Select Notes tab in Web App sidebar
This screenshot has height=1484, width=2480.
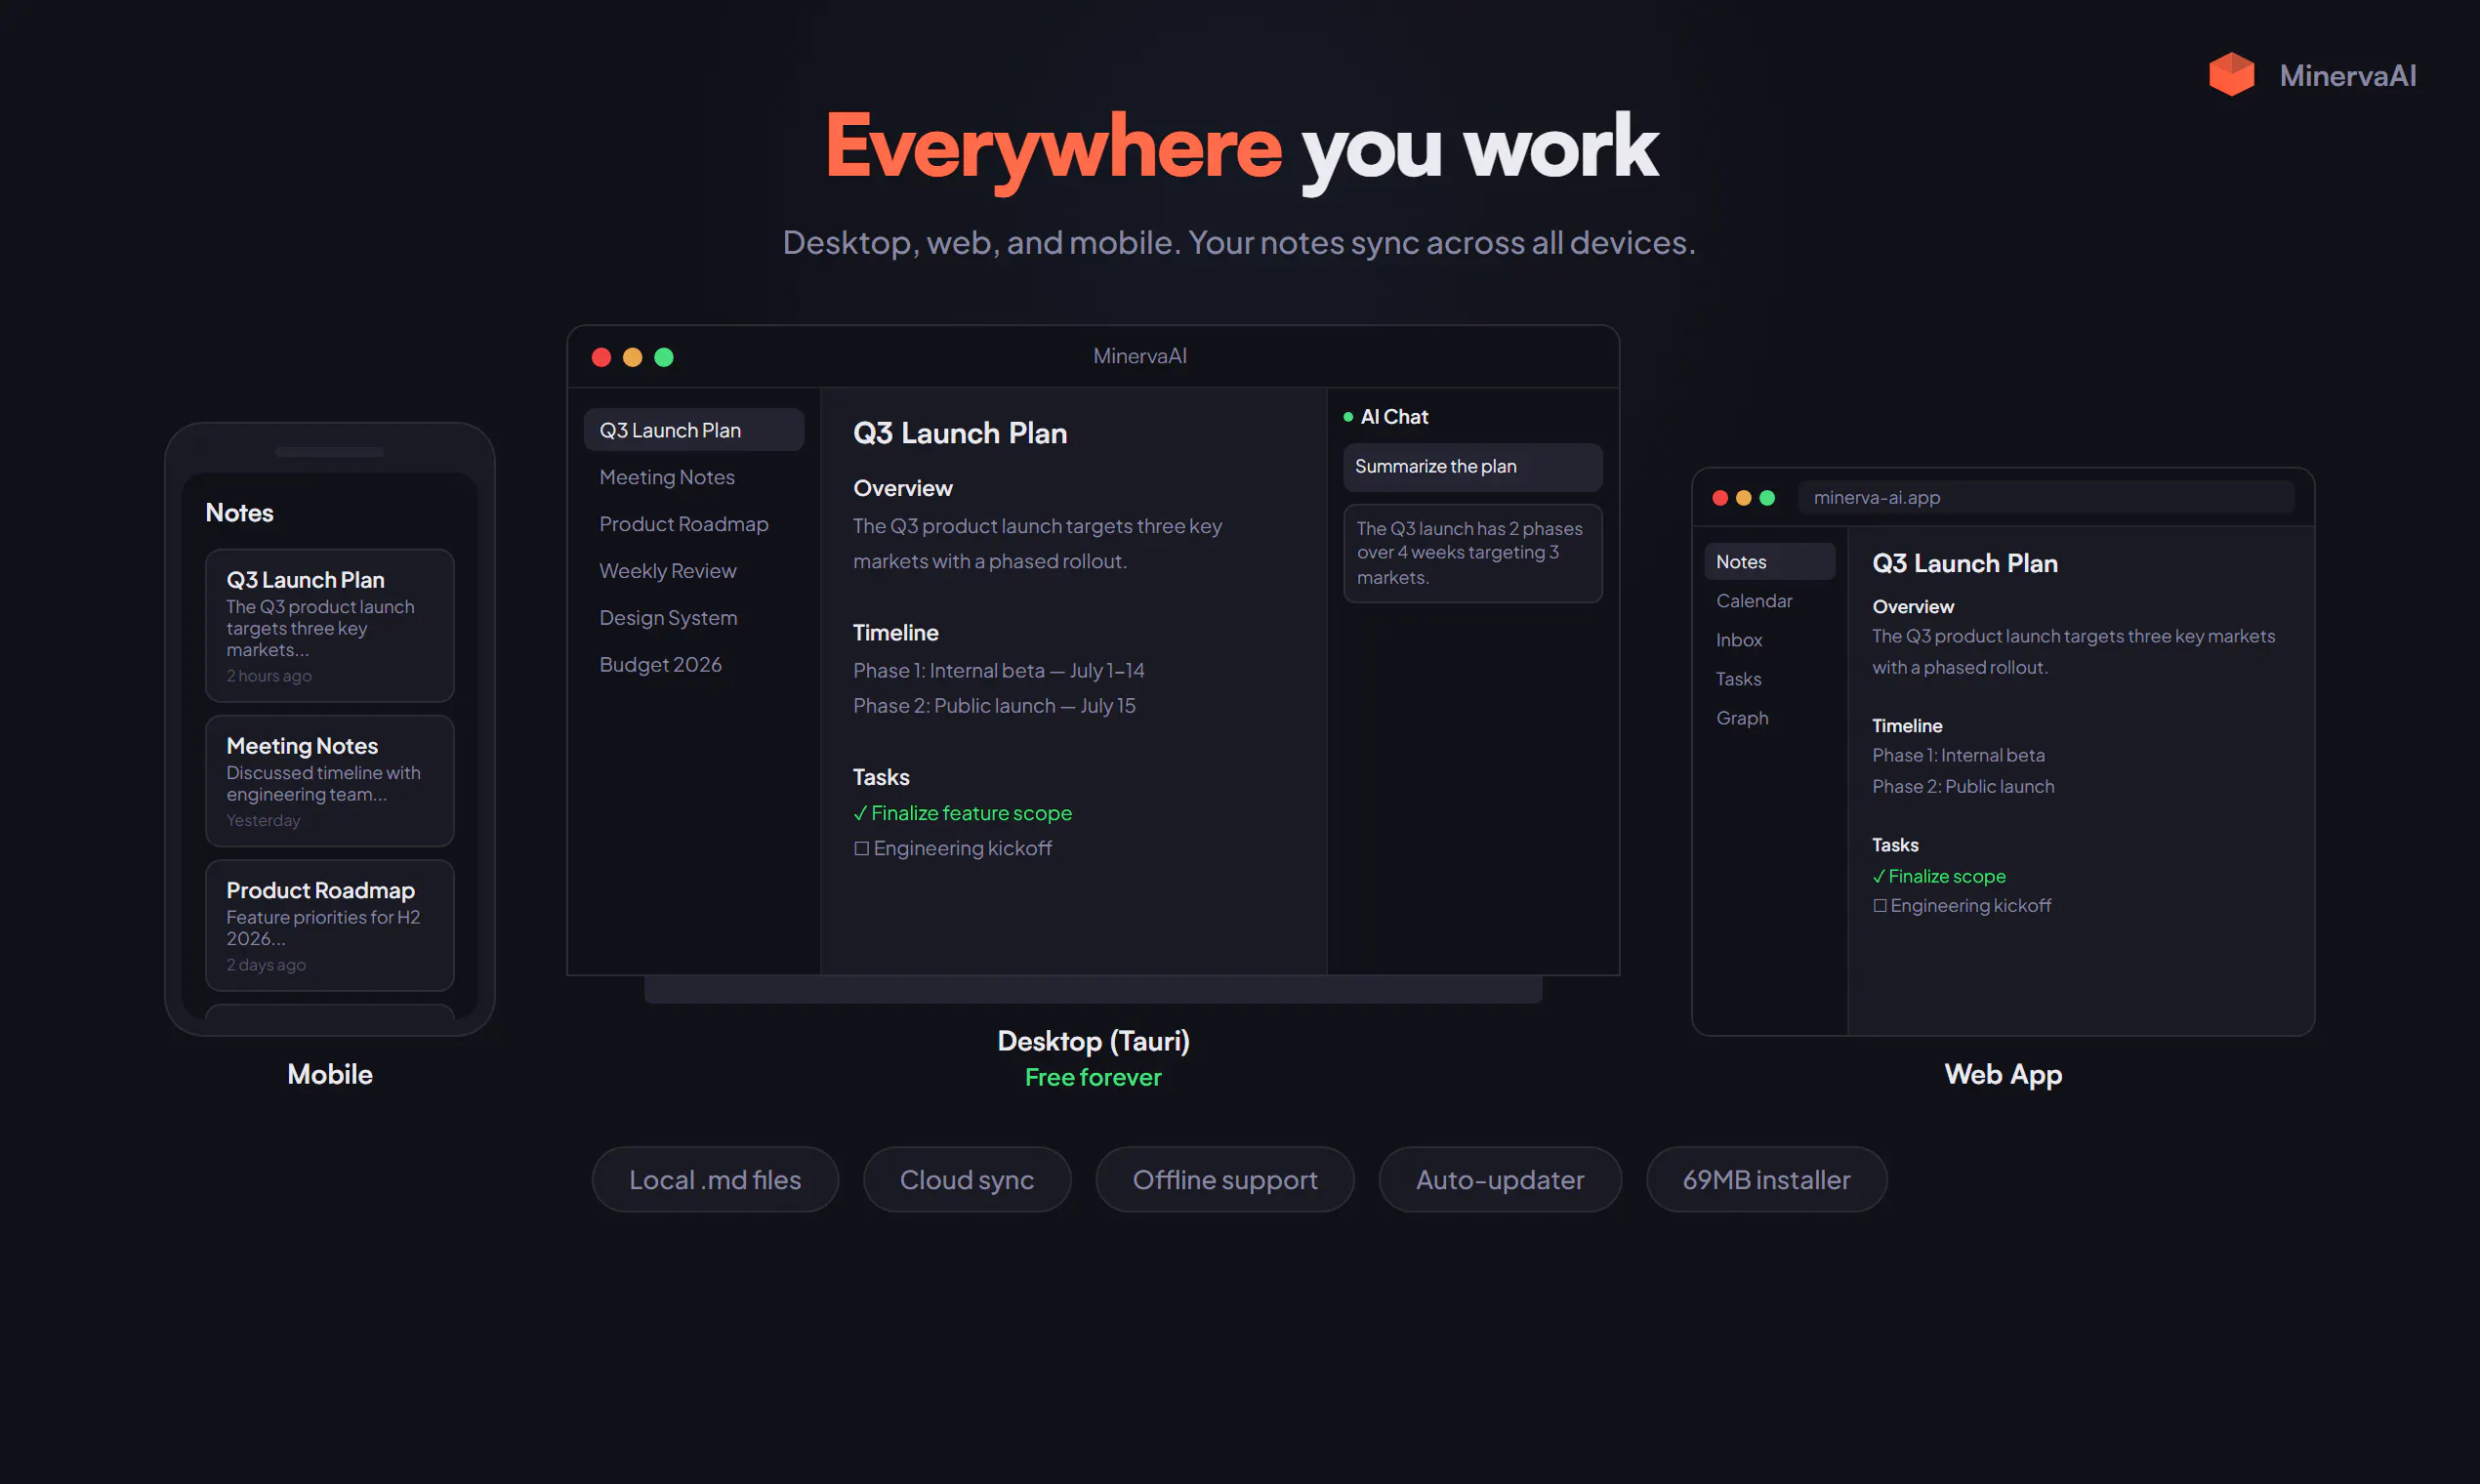pyautogui.click(x=1770, y=562)
